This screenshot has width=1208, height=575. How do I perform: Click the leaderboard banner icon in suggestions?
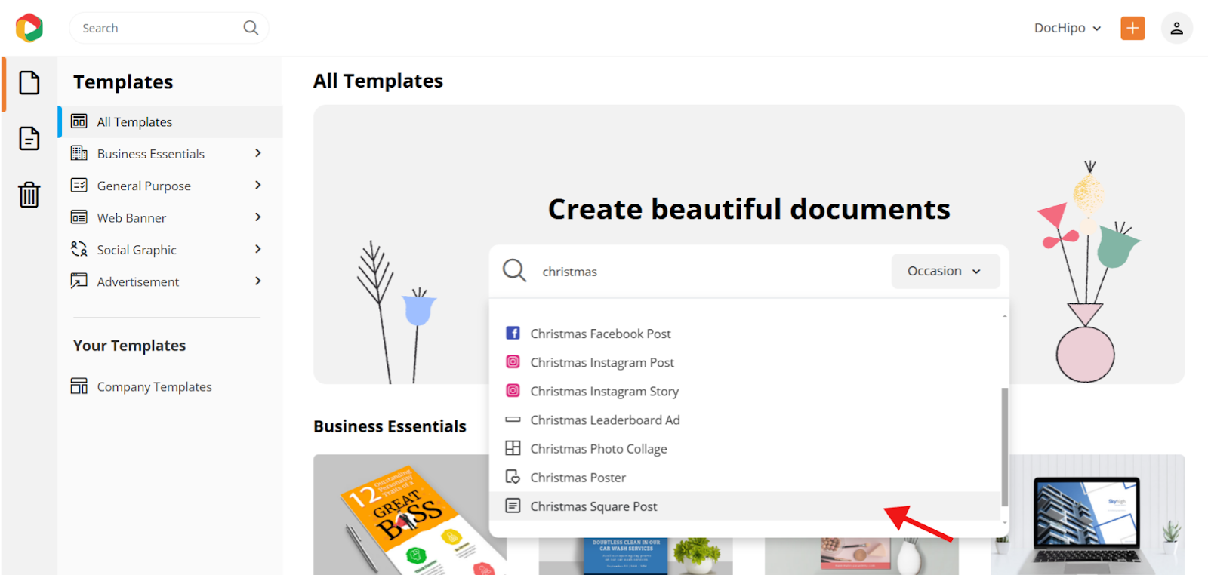pos(513,419)
